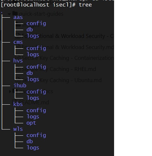
Task: Select 'config' under the wls directory
Action: [x=36, y=135]
